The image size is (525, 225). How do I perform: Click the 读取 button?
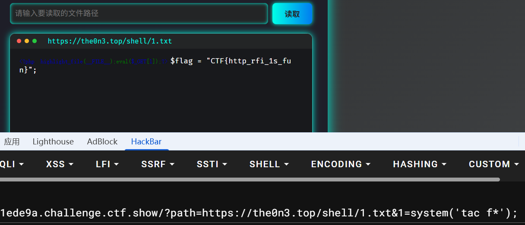point(292,14)
